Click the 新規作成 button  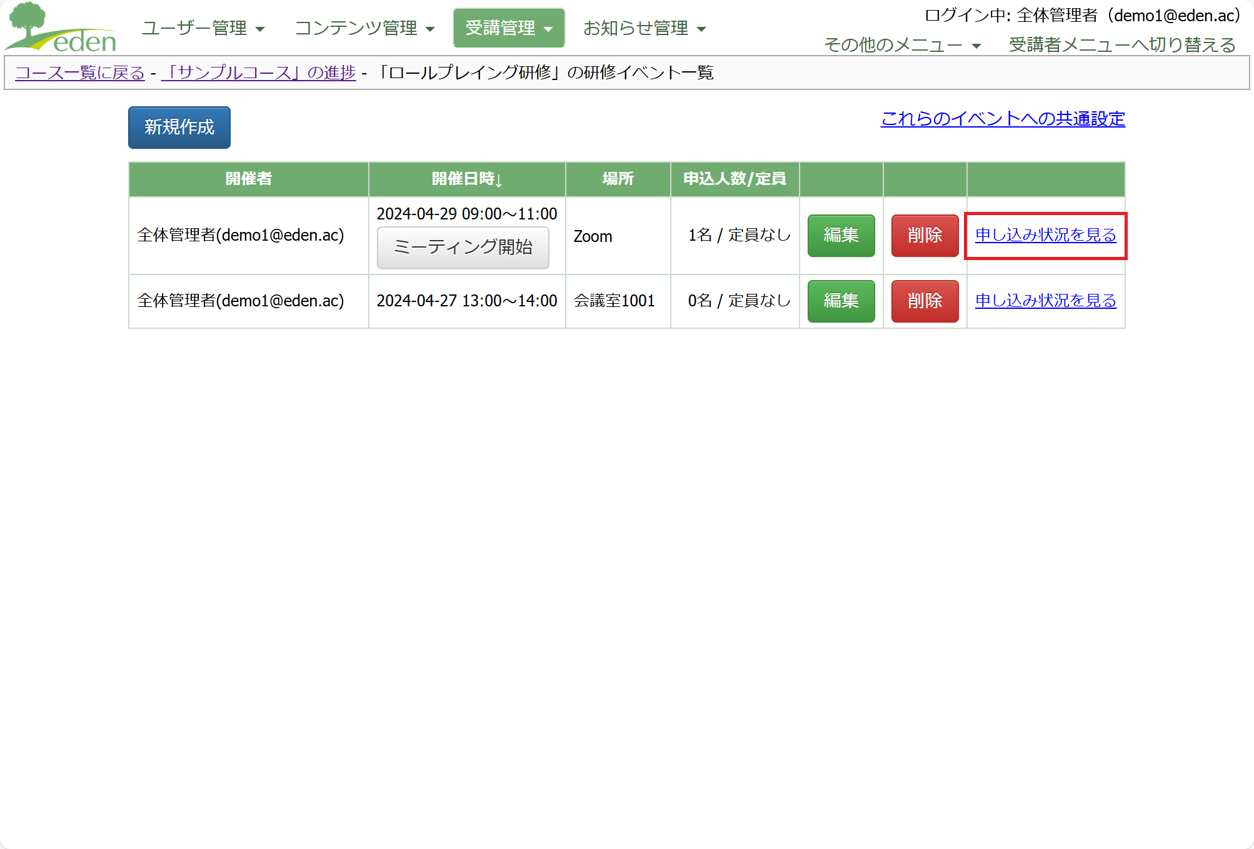pyautogui.click(x=179, y=128)
